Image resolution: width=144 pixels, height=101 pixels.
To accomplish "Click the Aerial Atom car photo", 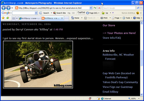I will (x=38, y=65).
